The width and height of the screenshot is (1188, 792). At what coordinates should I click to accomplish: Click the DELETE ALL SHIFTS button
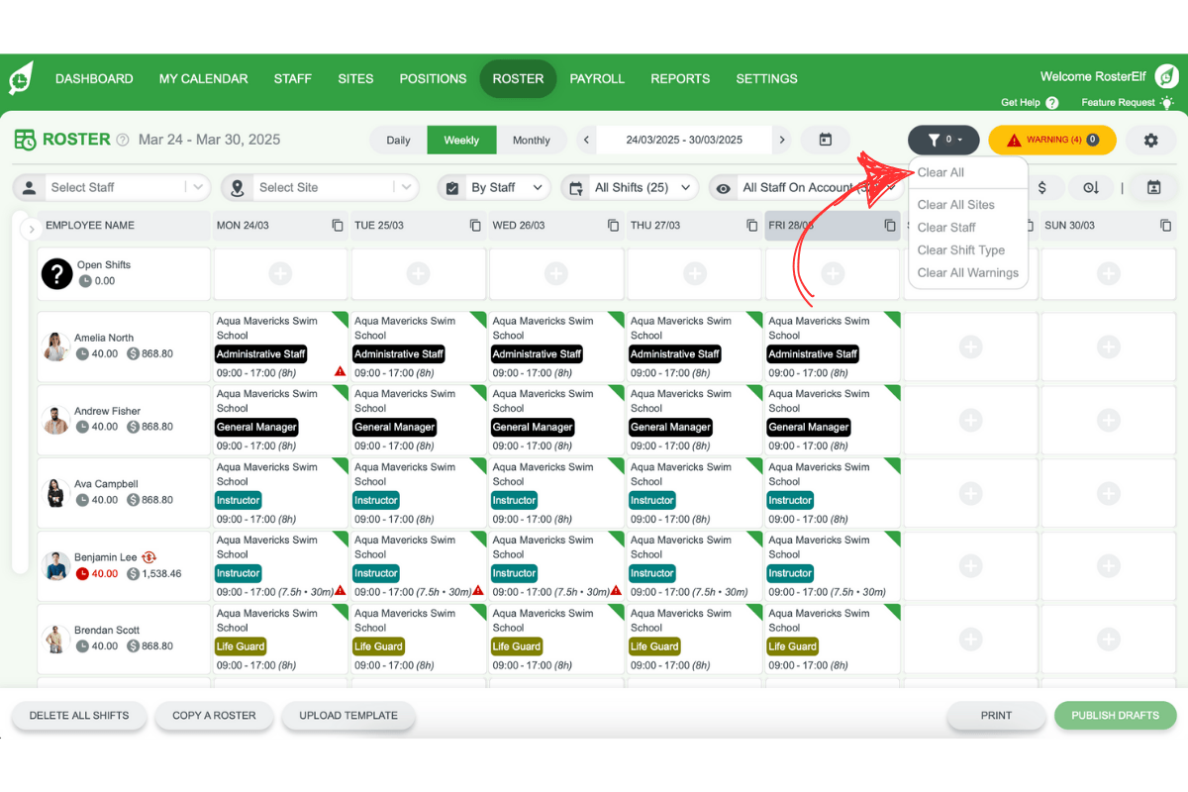[x=79, y=715]
